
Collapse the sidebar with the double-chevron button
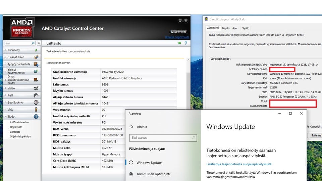(x=39, y=43)
